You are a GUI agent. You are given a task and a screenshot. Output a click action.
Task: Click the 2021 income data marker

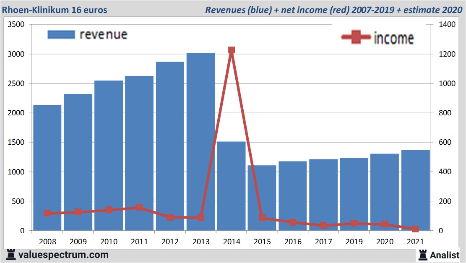click(416, 229)
